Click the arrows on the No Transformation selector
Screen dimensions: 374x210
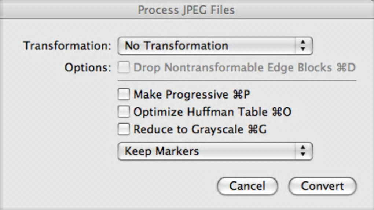[x=302, y=46]
